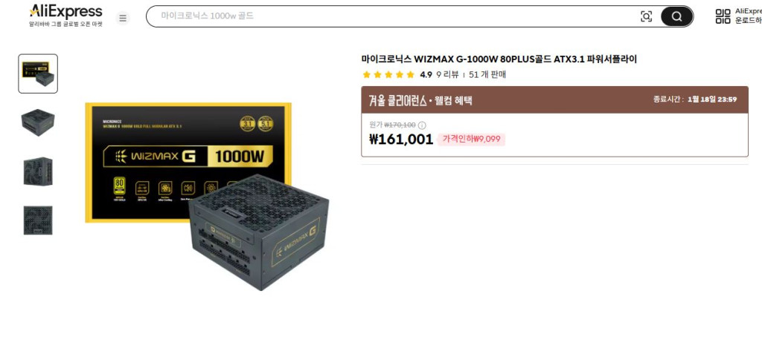Open the 겨울 클리어런스 웰컴 혜택 banner
This screenshot has width=762, height=337.
[554, 100]
